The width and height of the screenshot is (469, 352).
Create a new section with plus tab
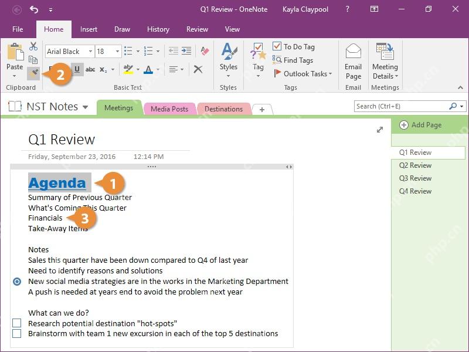pyautogui.click(x=262, y=110)
